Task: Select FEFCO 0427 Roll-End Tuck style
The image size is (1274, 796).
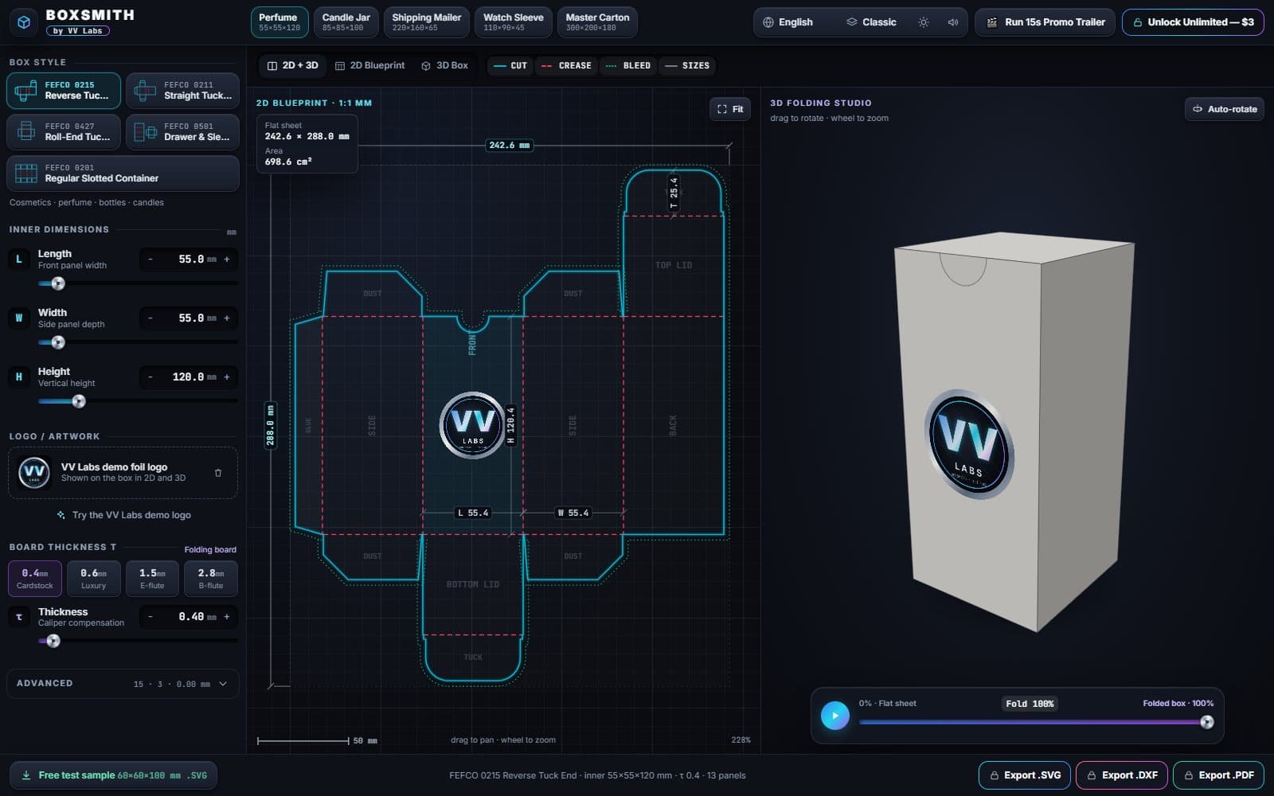Action: click(64, 132)
